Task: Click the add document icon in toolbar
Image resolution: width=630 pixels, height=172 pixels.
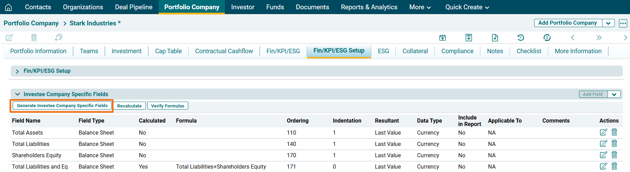Action: point(495,37)
